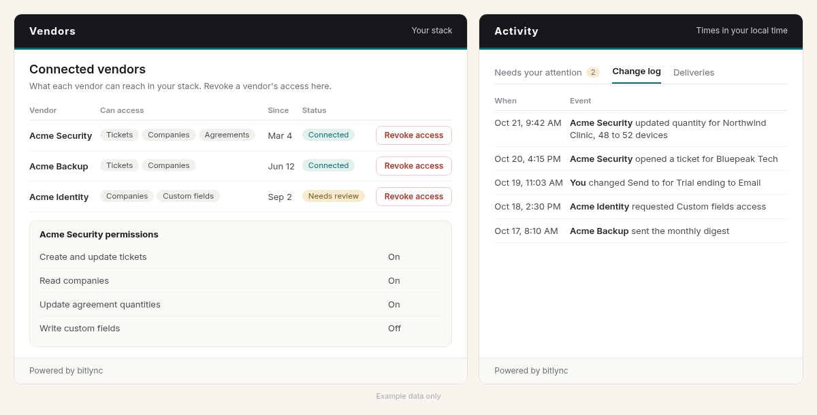
Task: Open the Deliveries tab
Action: click(x=694, y=72)
